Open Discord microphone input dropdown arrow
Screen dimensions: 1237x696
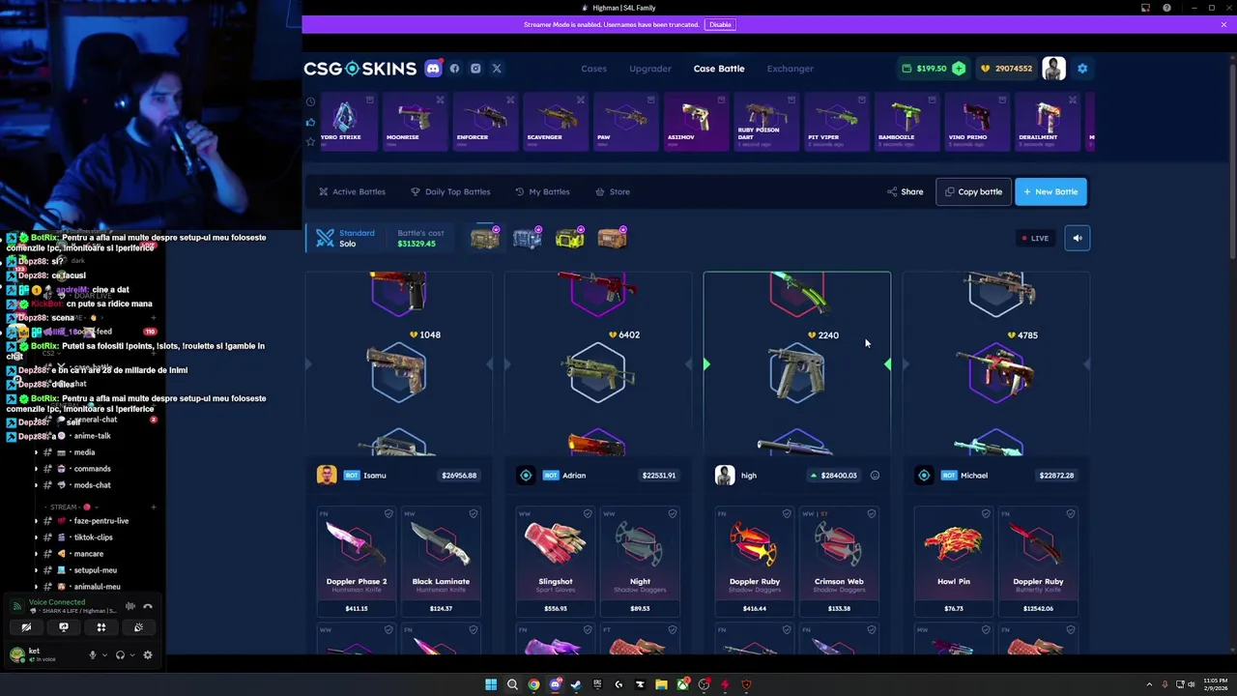pos(103,655)
